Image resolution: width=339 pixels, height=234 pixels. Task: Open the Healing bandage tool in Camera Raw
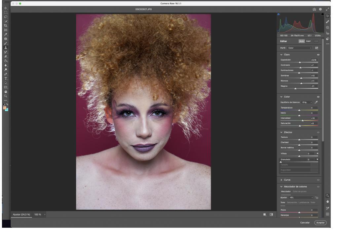click(327, 21)
